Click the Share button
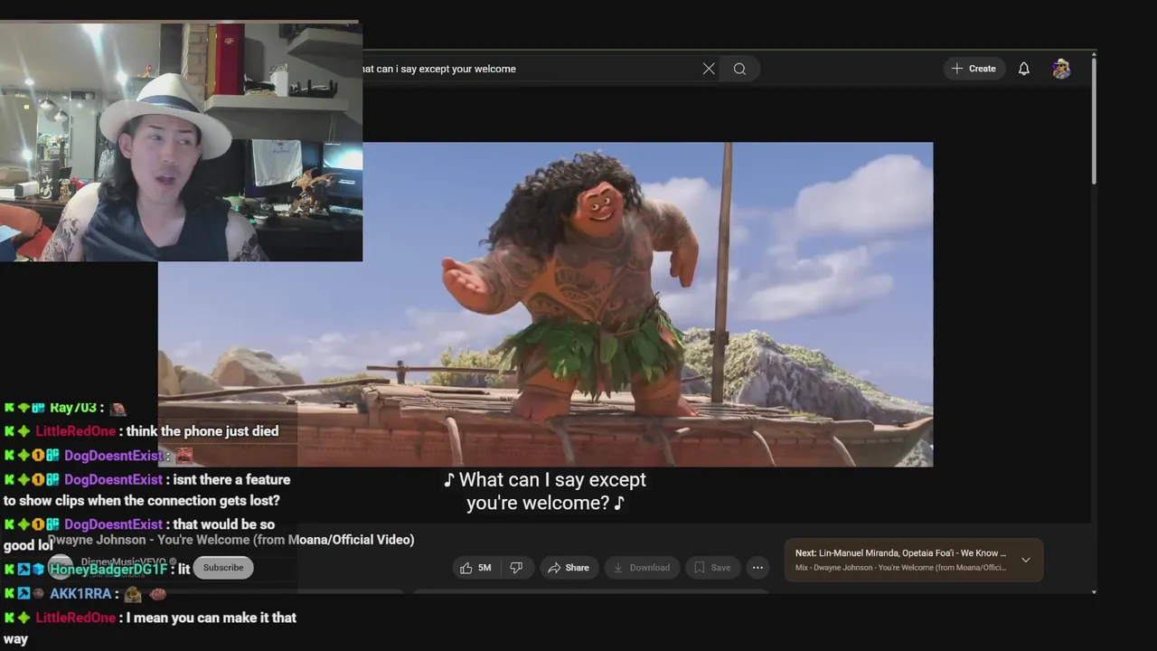This screenshot has width=1157, height=651. coord(569,568)
